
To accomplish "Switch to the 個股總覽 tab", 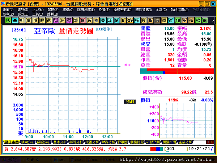I will coord(137,142).
